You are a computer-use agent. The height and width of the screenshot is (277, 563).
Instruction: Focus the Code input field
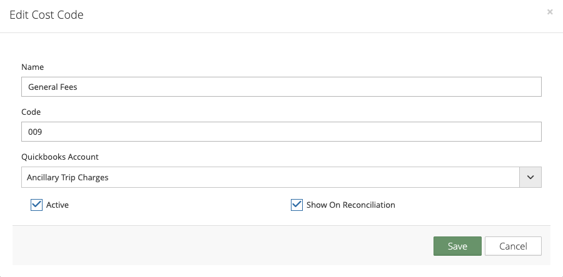point(281,132)
